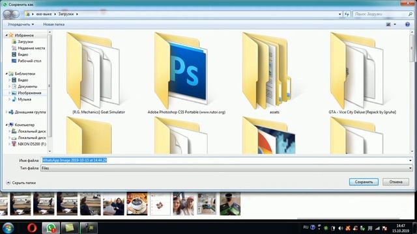Open help with the question mark icon
The image size is (417, 234).
coord(407,25)
